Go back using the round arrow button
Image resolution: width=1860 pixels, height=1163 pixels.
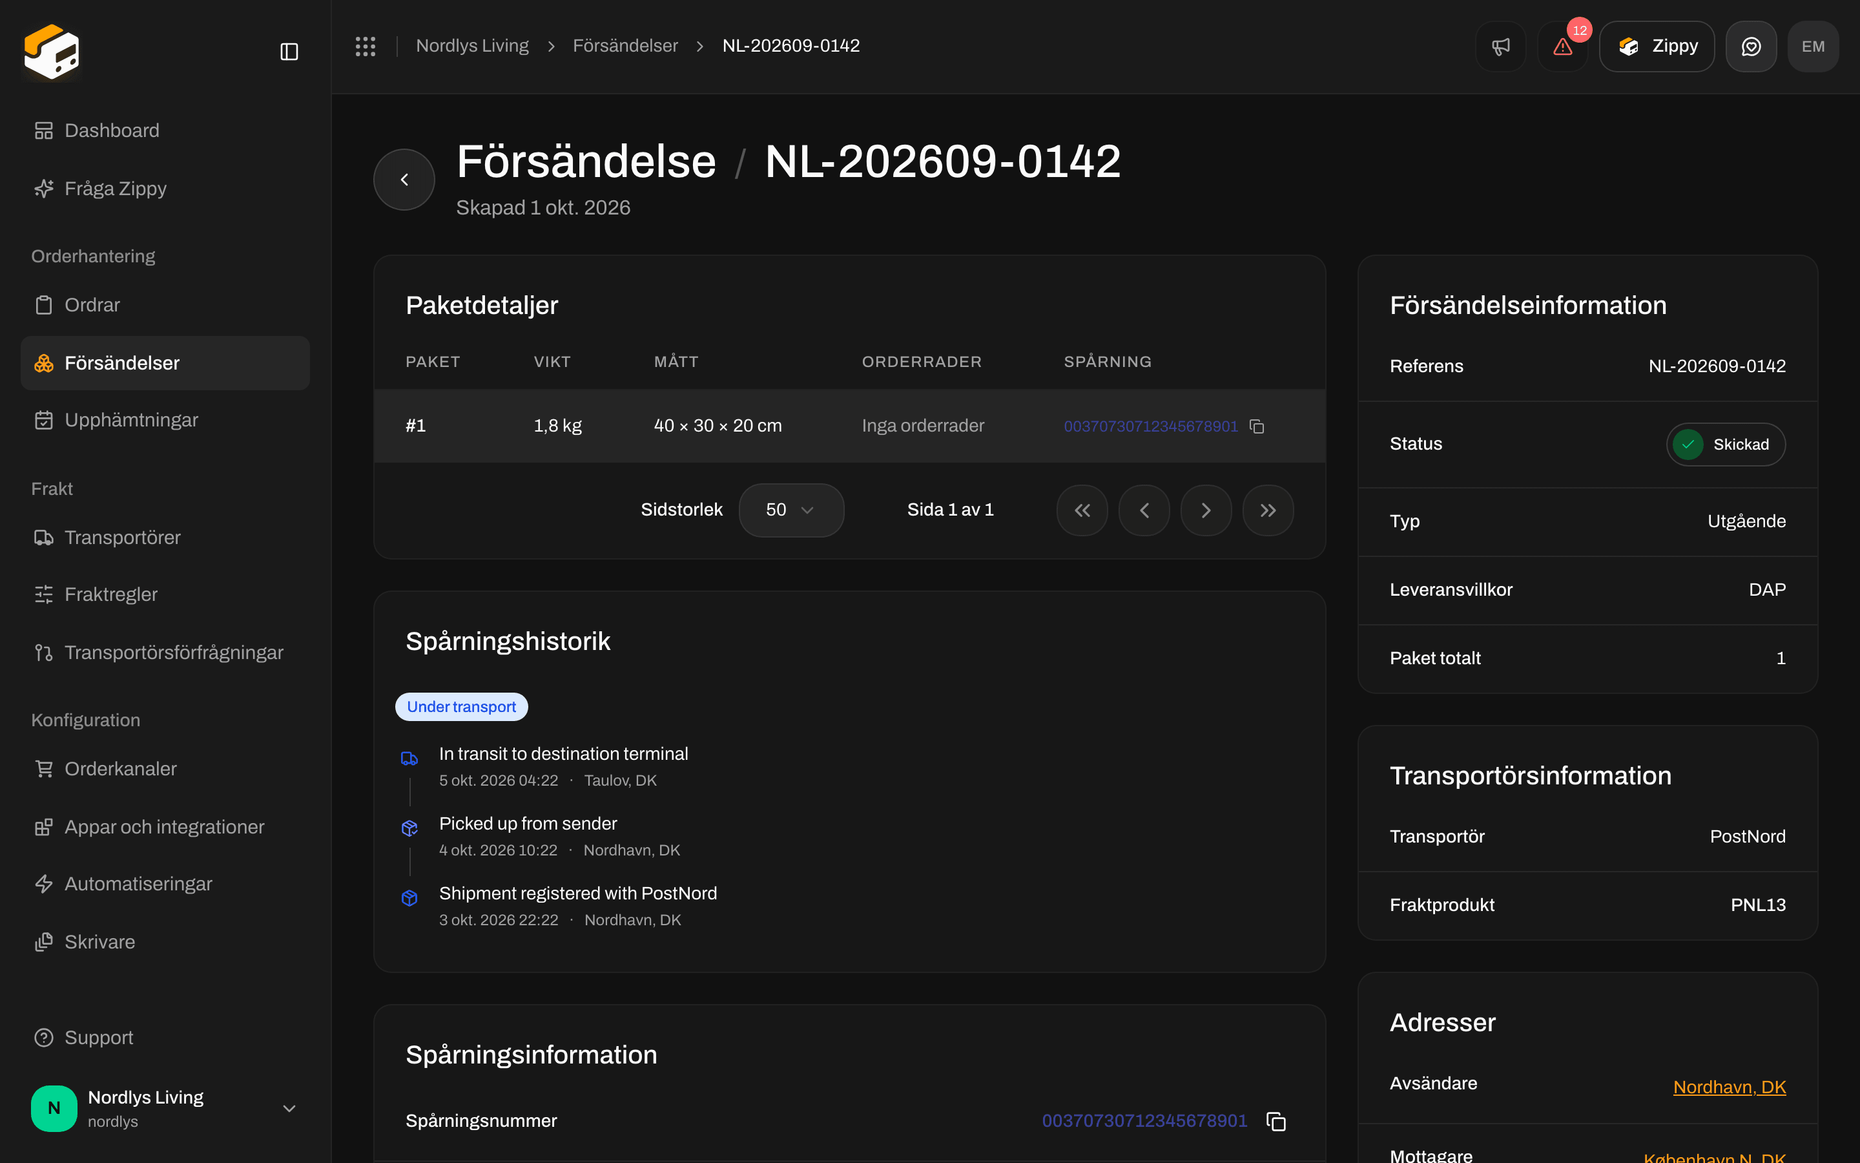(x=404, y=179)
